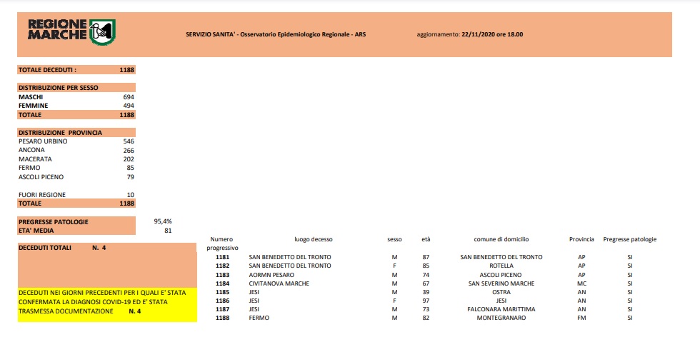Click the 'sesso' column header
Viewport: 700px width, 342px height.
[394, 239]
